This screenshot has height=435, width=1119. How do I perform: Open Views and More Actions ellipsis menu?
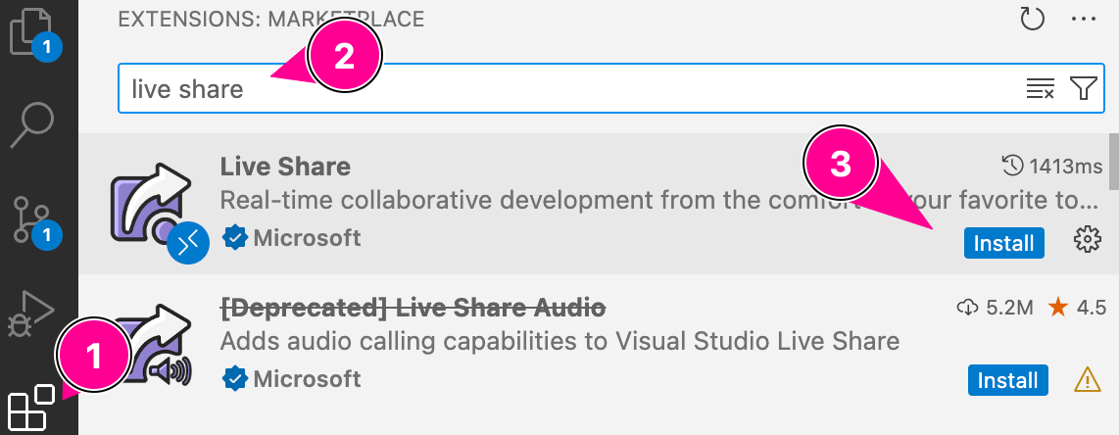[x=1083, y=19]
